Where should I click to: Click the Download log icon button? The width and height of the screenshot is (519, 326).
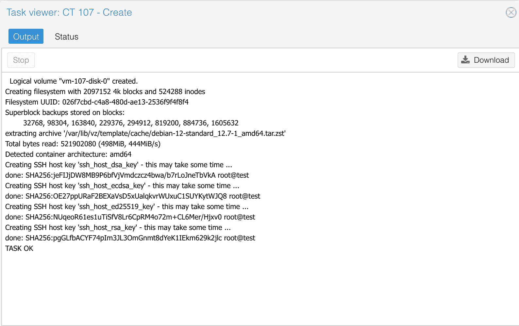[486, 60]
